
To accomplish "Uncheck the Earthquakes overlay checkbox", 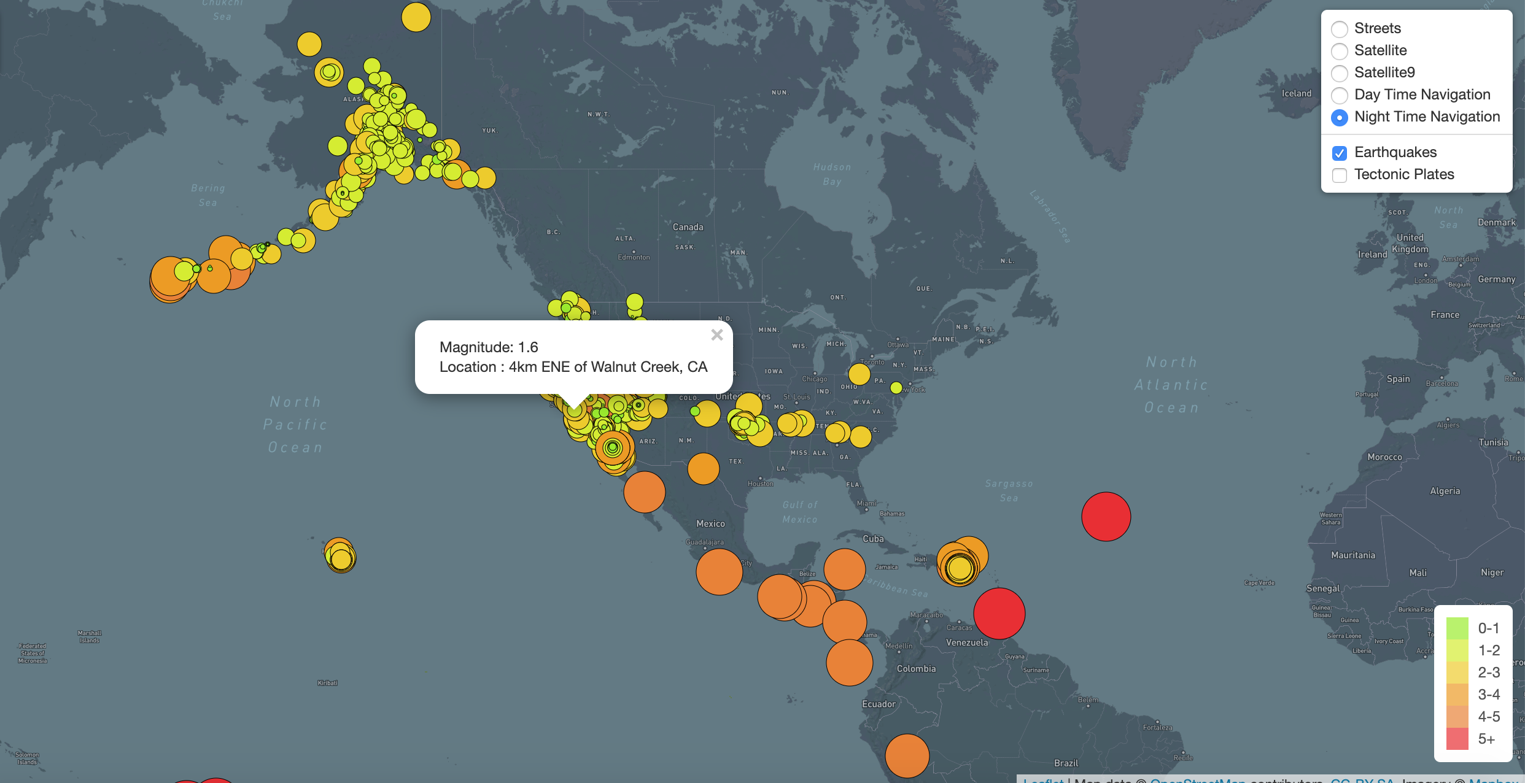I will tap(1340, 153).
